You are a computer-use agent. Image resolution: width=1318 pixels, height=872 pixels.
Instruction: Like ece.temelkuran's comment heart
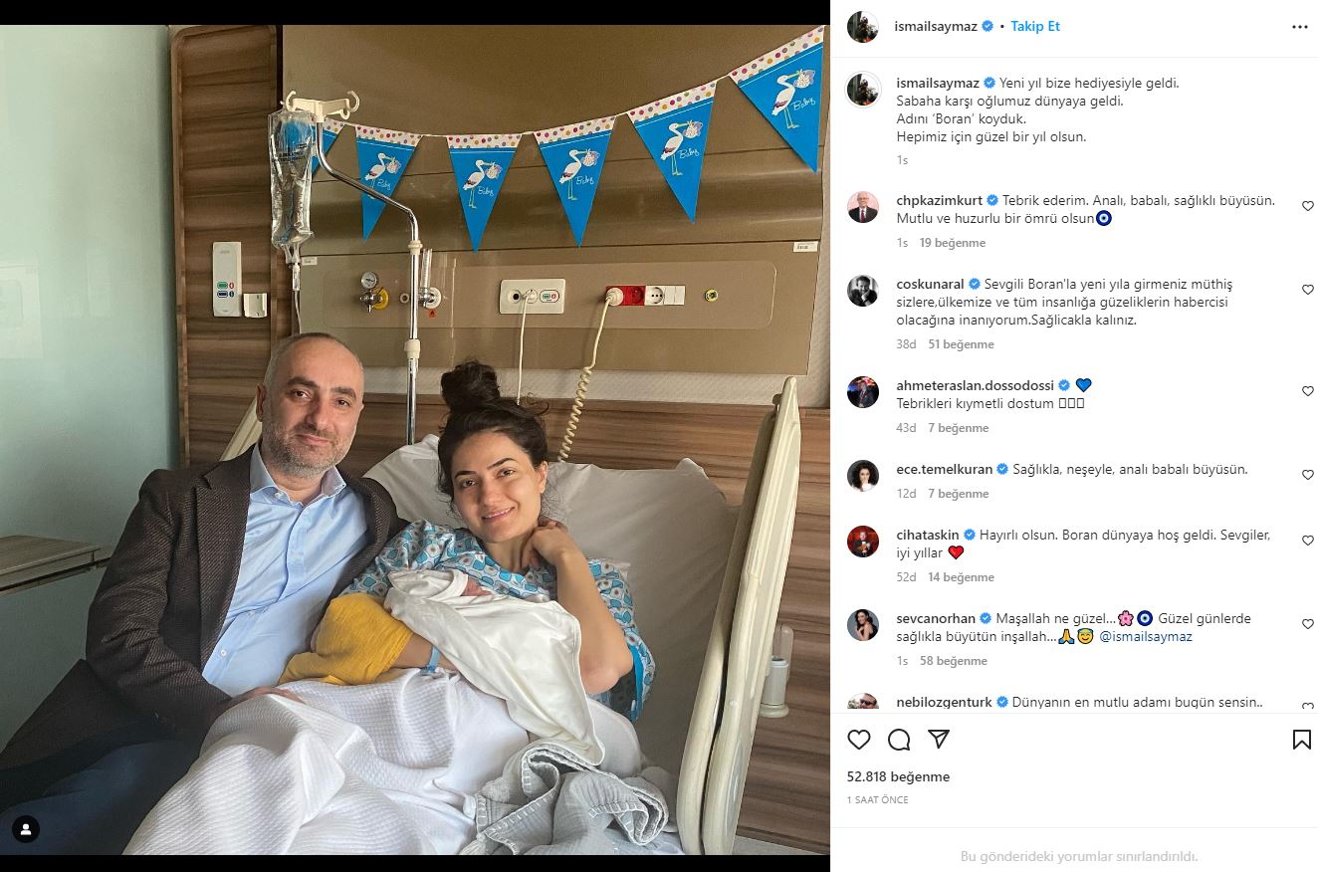pos(1308,475)
